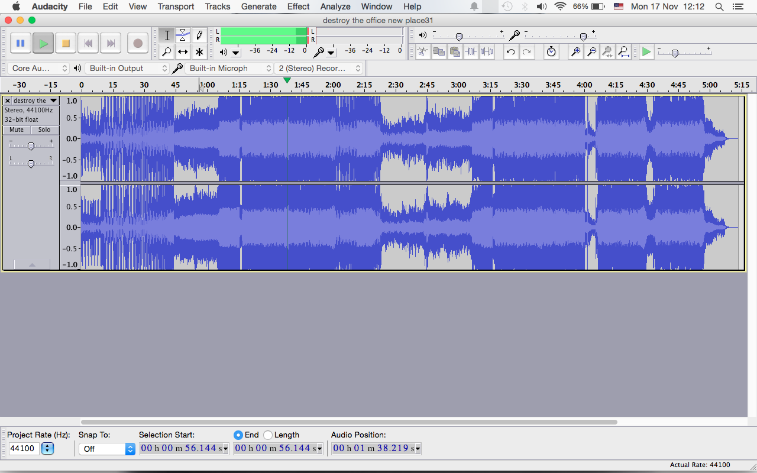757x473 pixels.
Task: Select the Envelope tool
Action: click(x=183, y=35)
